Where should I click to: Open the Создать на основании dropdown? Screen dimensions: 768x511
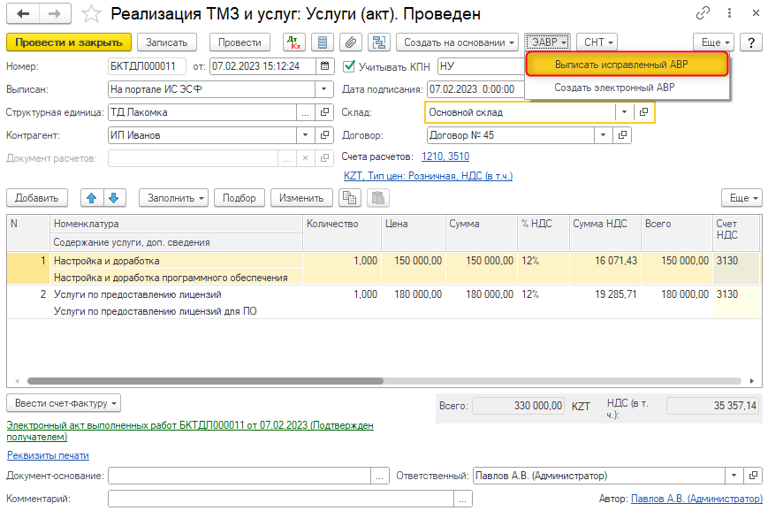458,42
